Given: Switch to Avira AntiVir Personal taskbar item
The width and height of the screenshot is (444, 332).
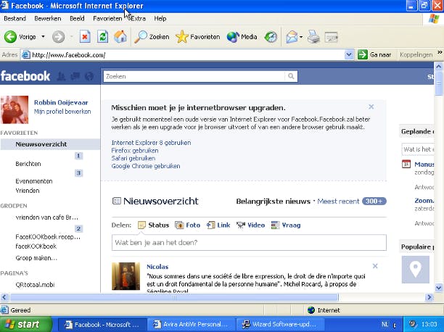Looking at the screenshot, I should point(191,324).
